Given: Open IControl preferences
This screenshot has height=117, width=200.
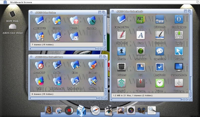Looking at the screenshot, I should pos(160,35).
